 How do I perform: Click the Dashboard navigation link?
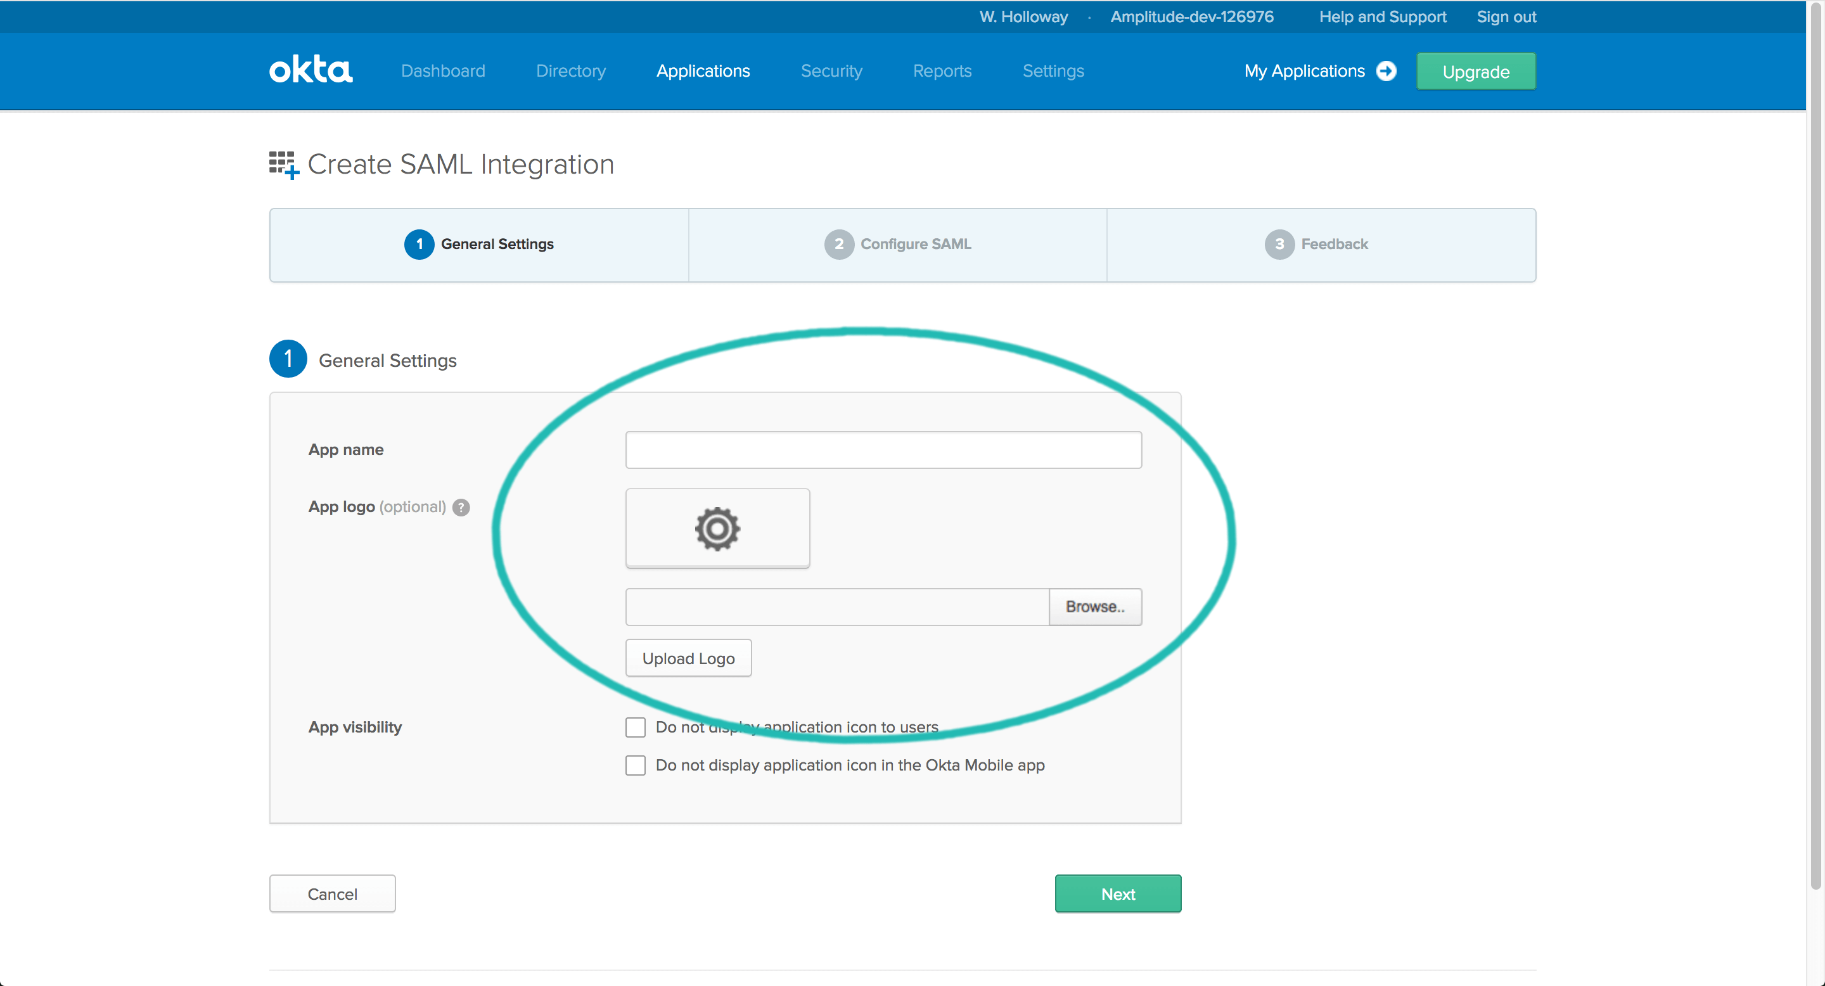(443, 70)
